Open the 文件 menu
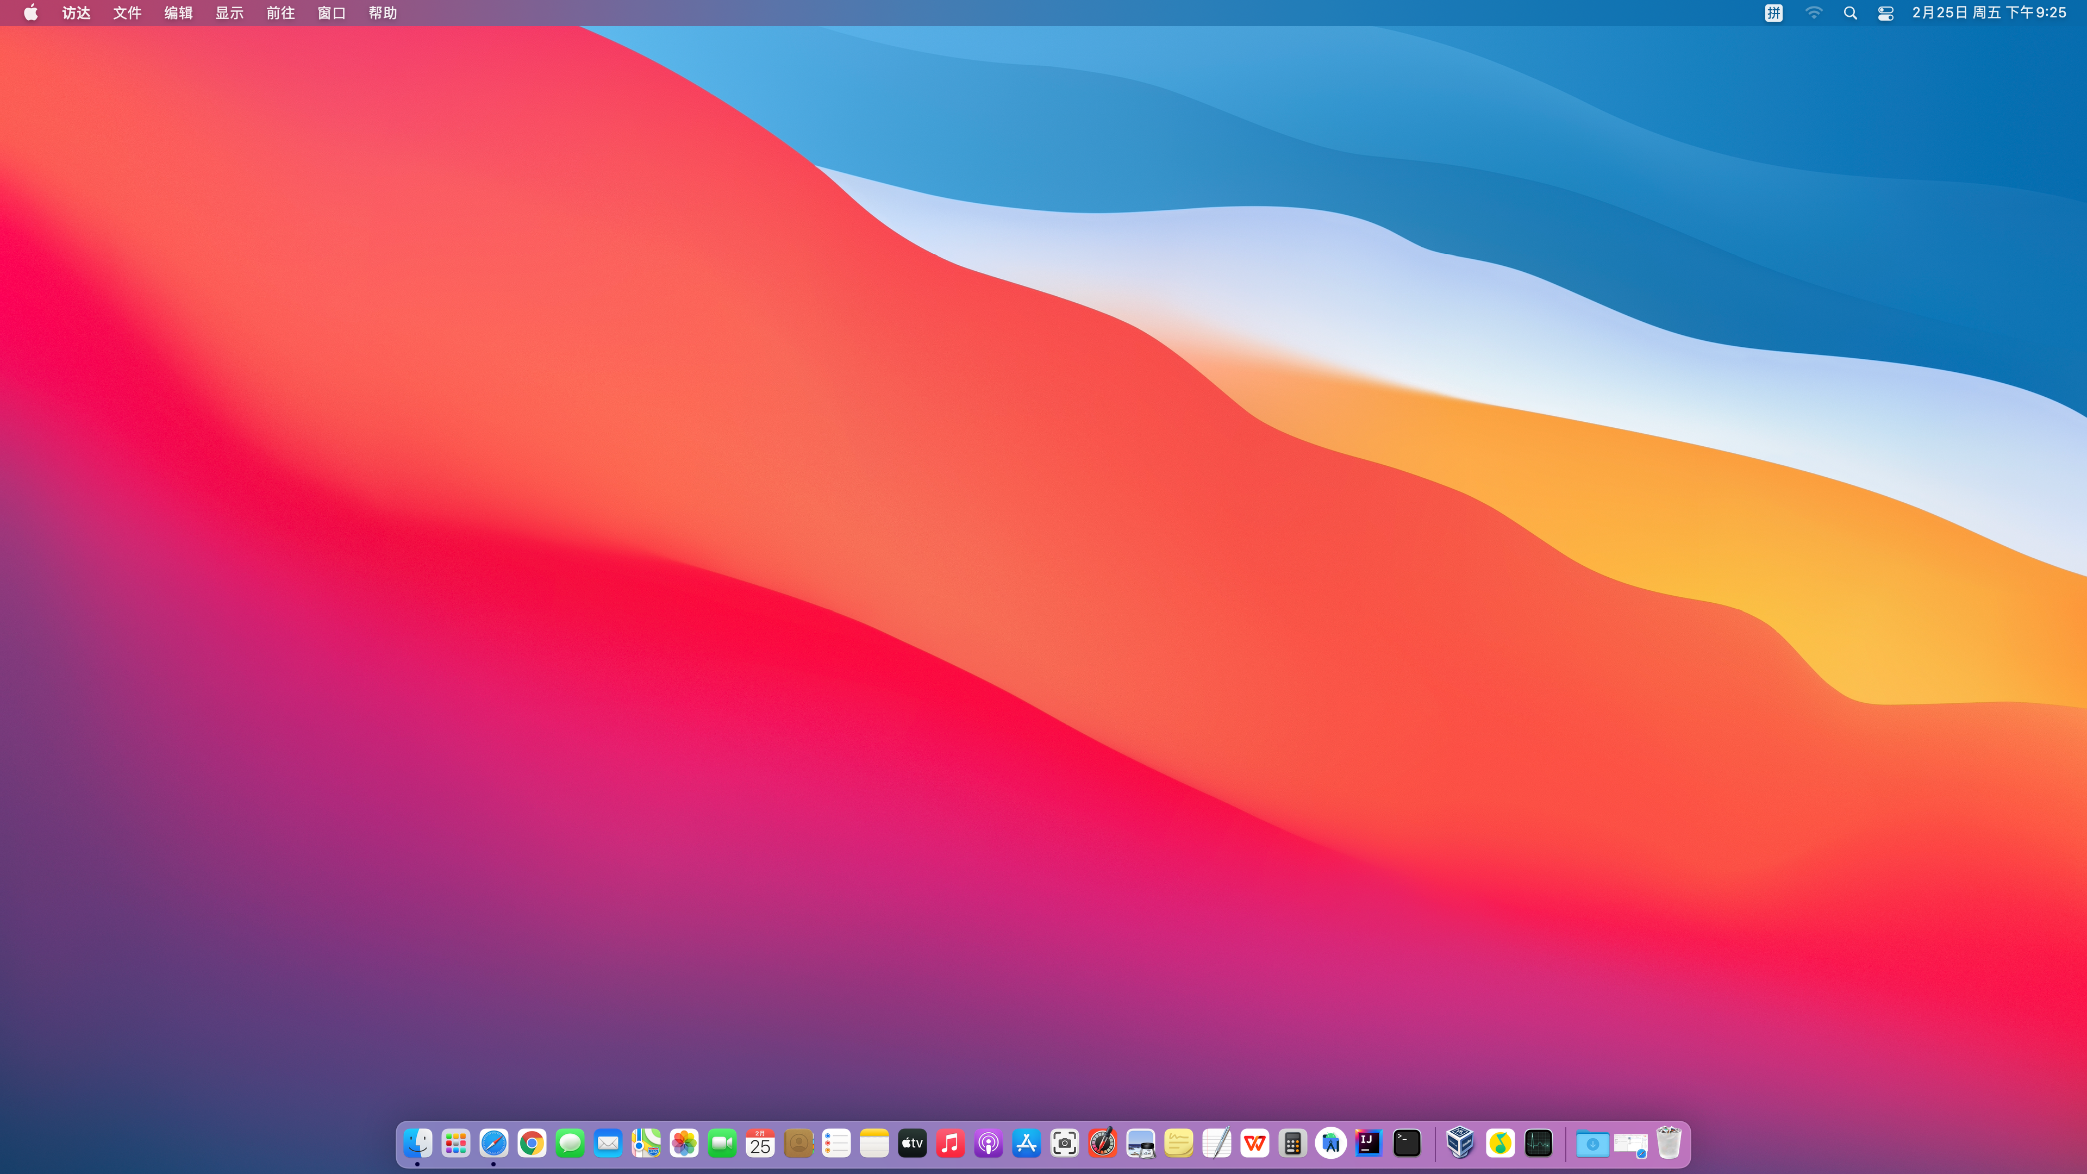Image resolution: width=2087 pixels, height=1174 pixels. (127, 13)
